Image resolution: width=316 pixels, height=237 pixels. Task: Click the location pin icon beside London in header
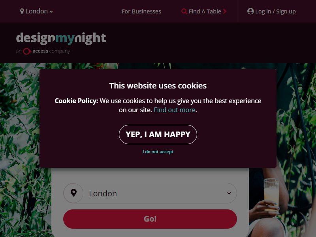click(22, 11)
